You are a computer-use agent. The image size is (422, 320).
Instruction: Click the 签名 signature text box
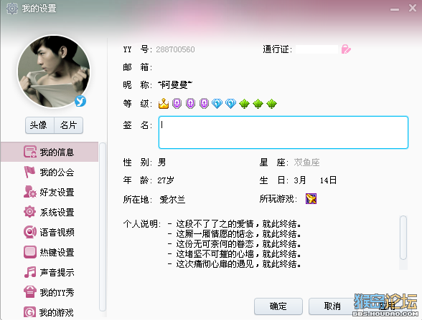(x=283, y=132)
